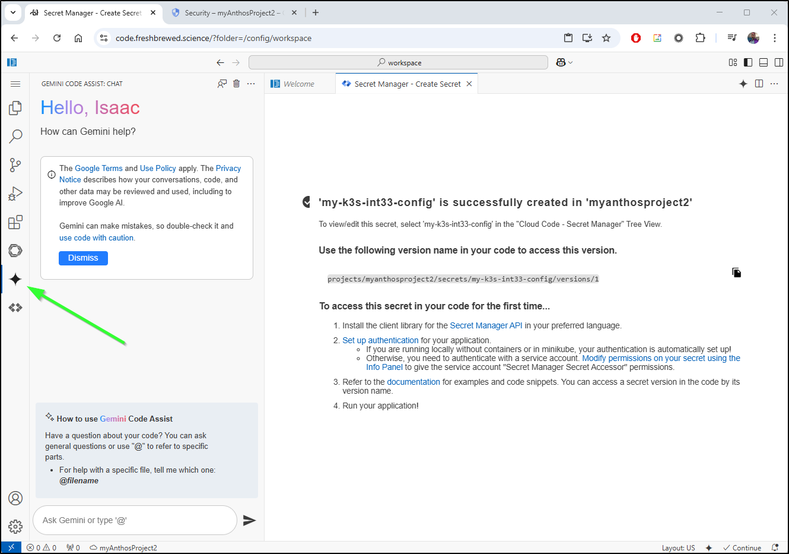Open the Use Policy link
The width and height of the screenshot is (789, 554).
[158, 168]
